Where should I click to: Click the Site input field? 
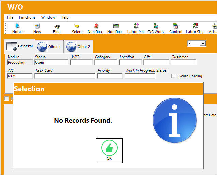click(x=156, y=62)
